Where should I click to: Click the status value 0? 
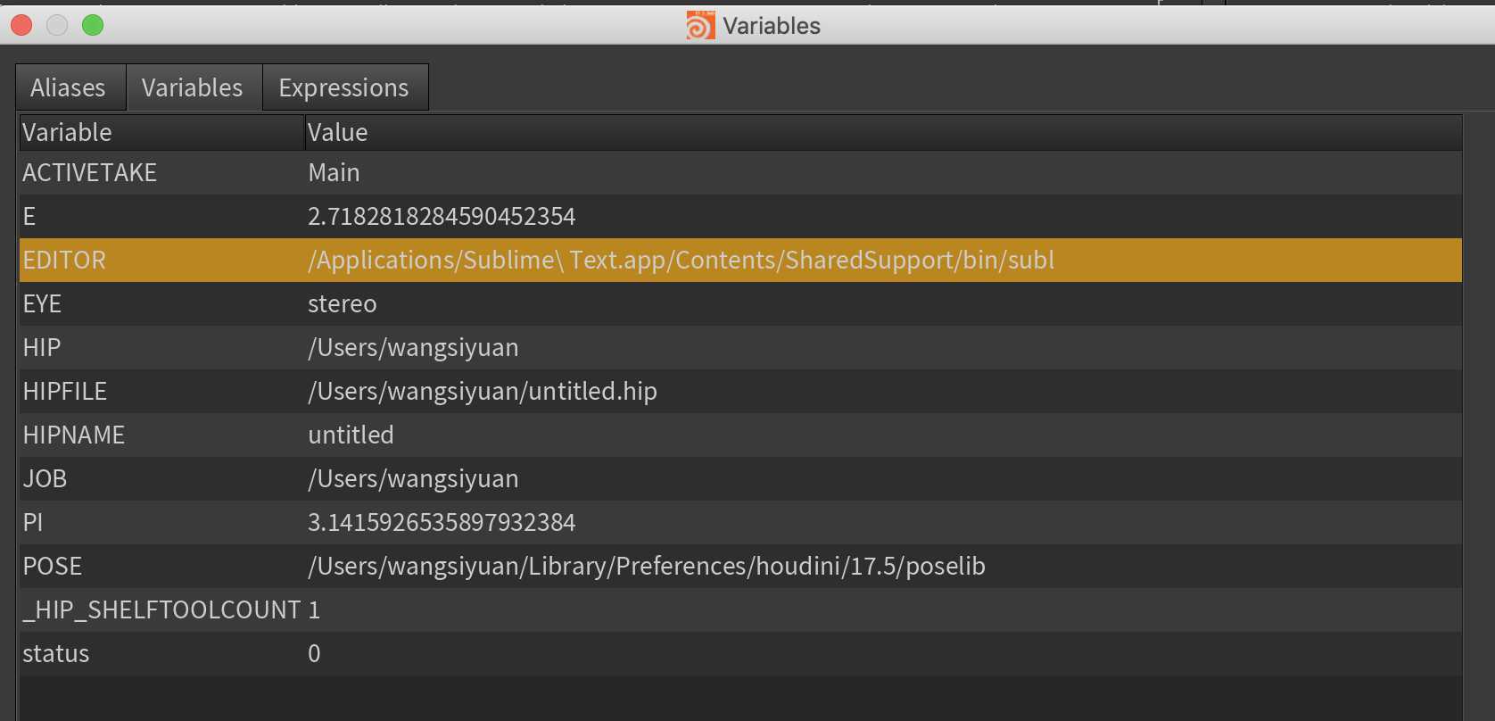point(314,653)
